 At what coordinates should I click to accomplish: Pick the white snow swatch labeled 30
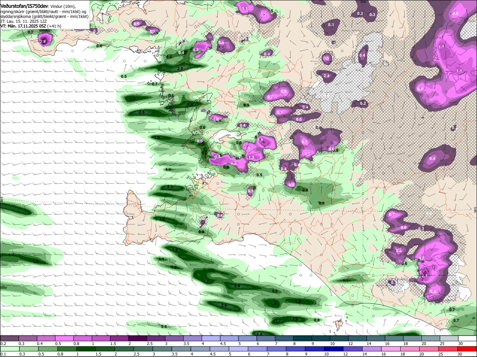[x=468, y=338]
